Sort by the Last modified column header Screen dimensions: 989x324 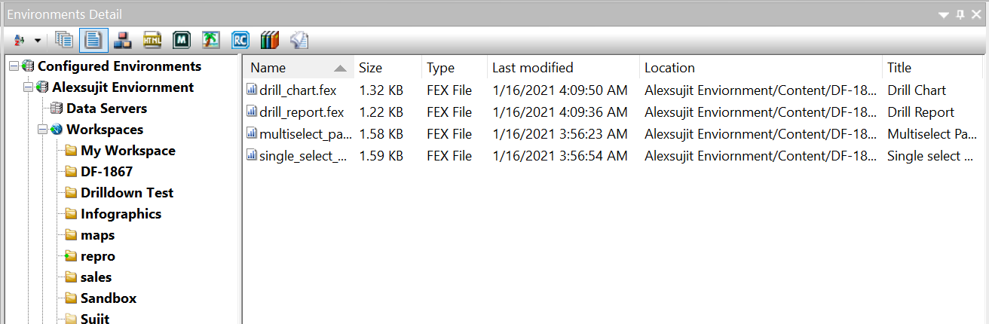coord(532,68)
